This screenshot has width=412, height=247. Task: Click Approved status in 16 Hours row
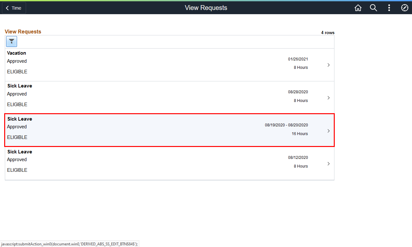pyautogui.click(x=17, y=127)
